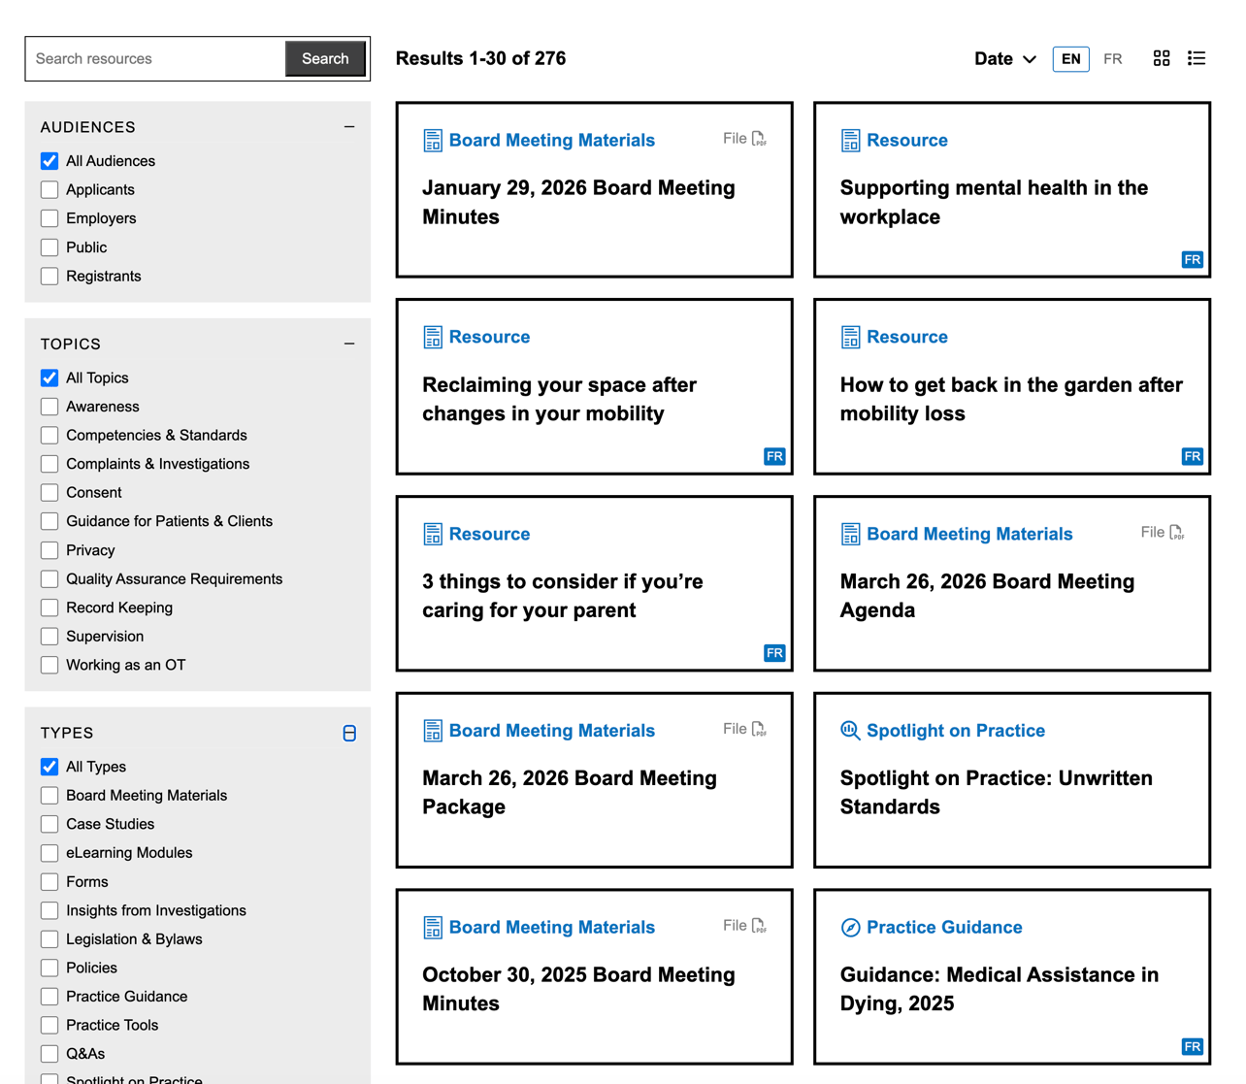Open March 26, 2026 Board Meeting Agenda
The height and width of the screenshot is (1084, 1246).
[x=987, y=596]
